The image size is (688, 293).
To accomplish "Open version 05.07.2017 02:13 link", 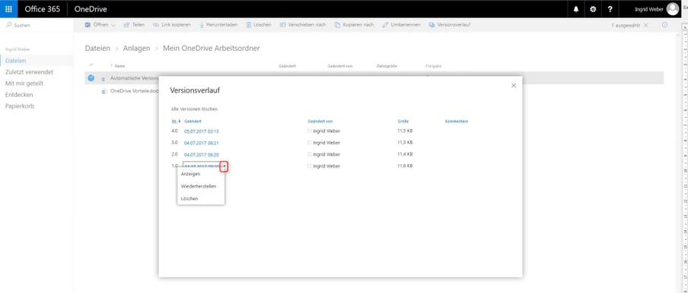I will click(x=202, y=131).
